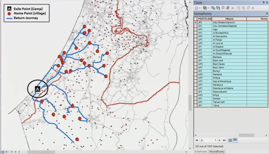Image resolution: width=269 pixels, height=154 pixels.
Task: Toggle Show all records view
Action: coord(230,140)
